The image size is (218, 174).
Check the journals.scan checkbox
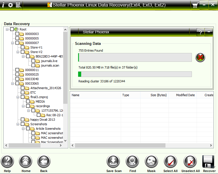click(33, 65)
